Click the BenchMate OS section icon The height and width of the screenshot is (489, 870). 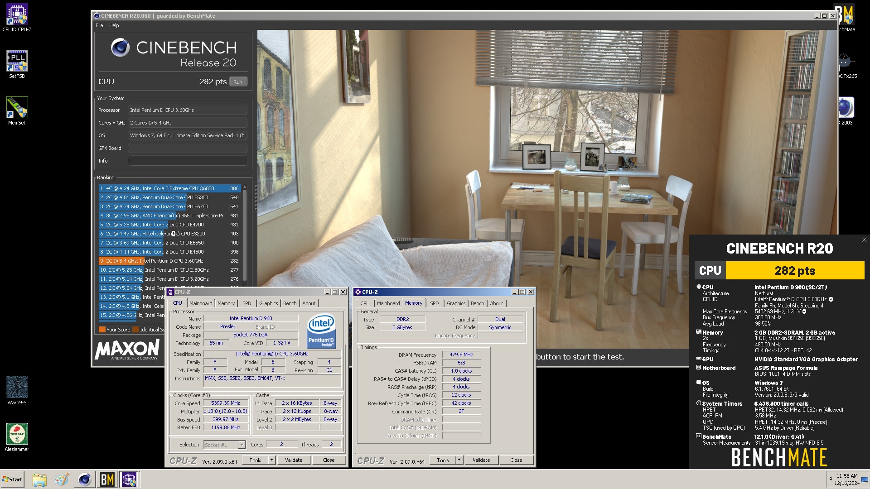698,382
